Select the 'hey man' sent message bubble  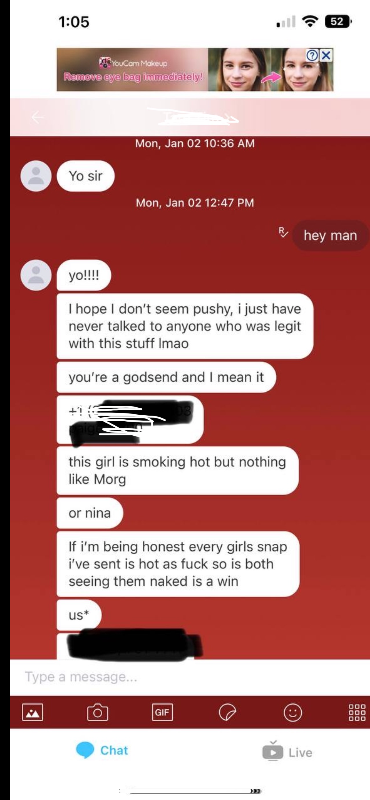coord(330,235)
